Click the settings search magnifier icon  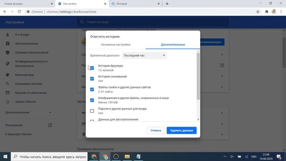(x=82, y=22)
